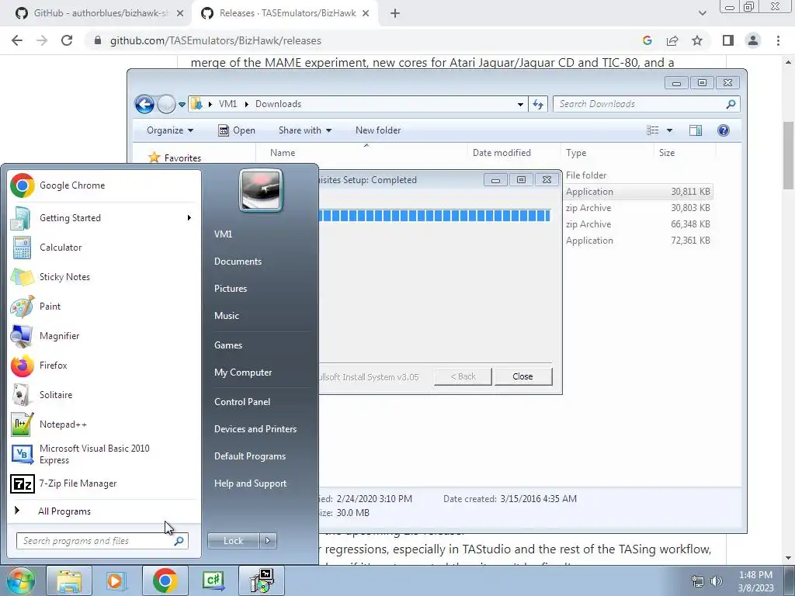The width and height of the screenshot is (795, 596).
Task: Click the network tray icon
Action: pos(698,581)
